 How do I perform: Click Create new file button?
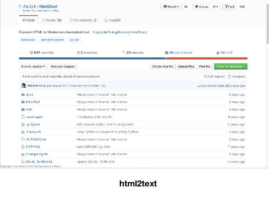pos(163,66)
